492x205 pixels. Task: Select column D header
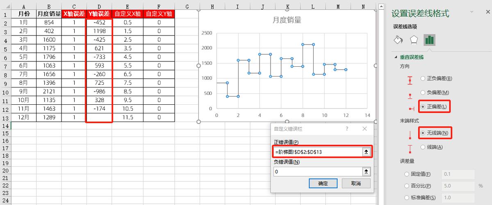[x=99, y=7]
